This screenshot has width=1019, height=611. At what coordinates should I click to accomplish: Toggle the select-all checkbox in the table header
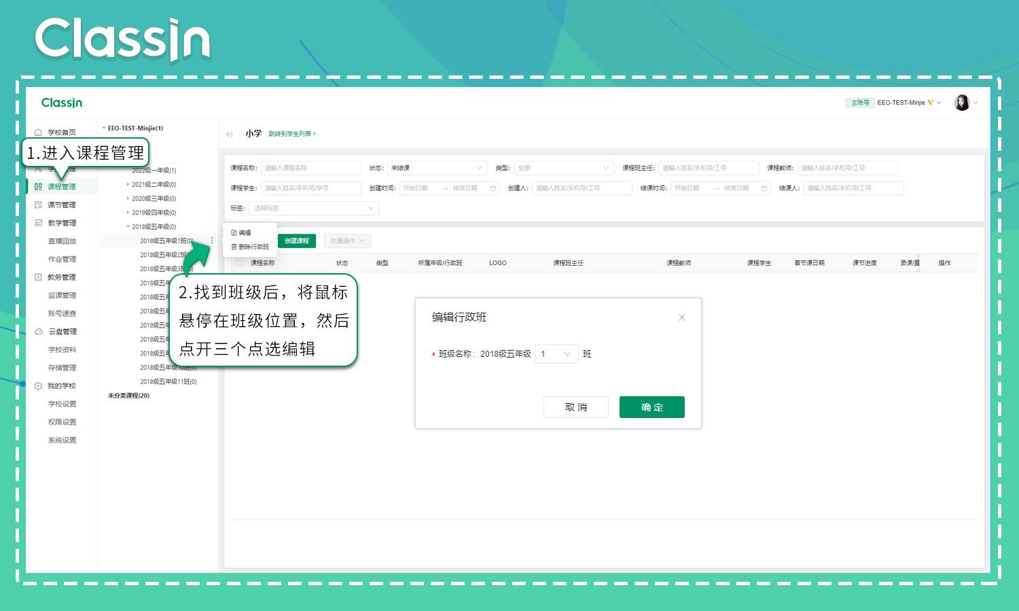[238, 263]
